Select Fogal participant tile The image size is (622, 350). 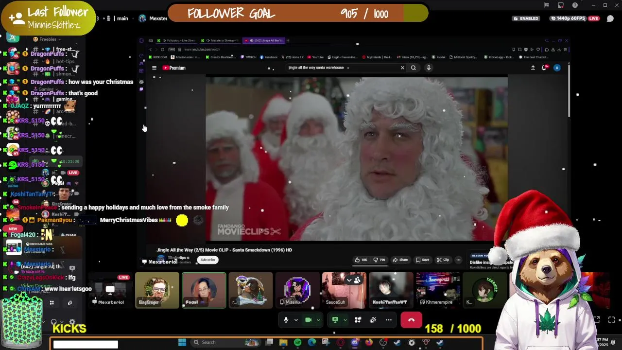[x=204, y=290]
